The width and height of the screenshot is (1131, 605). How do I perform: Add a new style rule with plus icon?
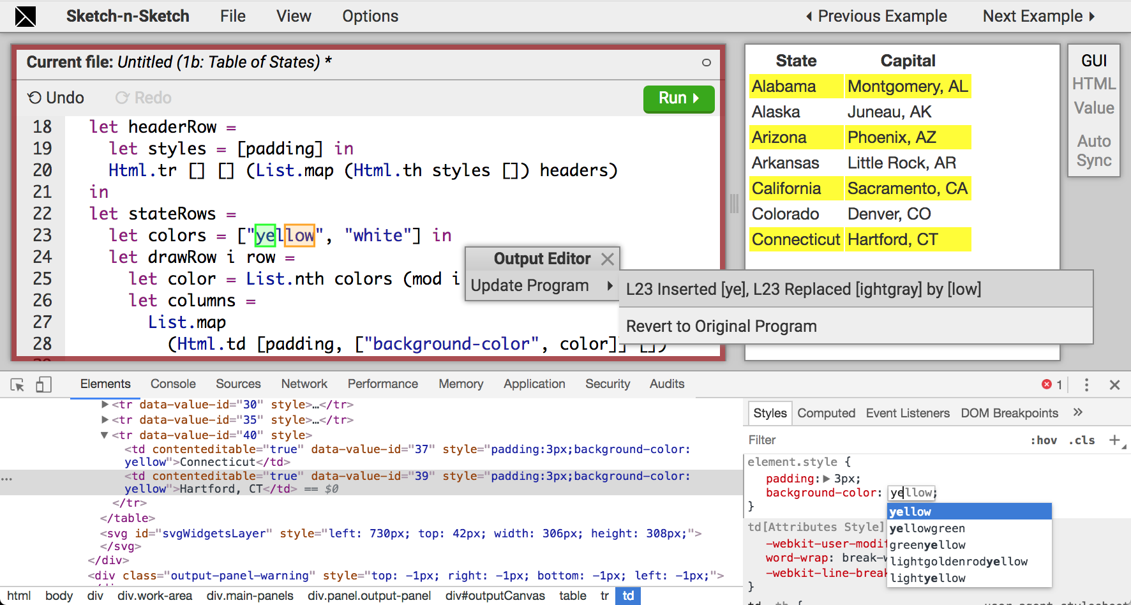coord(1115,440)
